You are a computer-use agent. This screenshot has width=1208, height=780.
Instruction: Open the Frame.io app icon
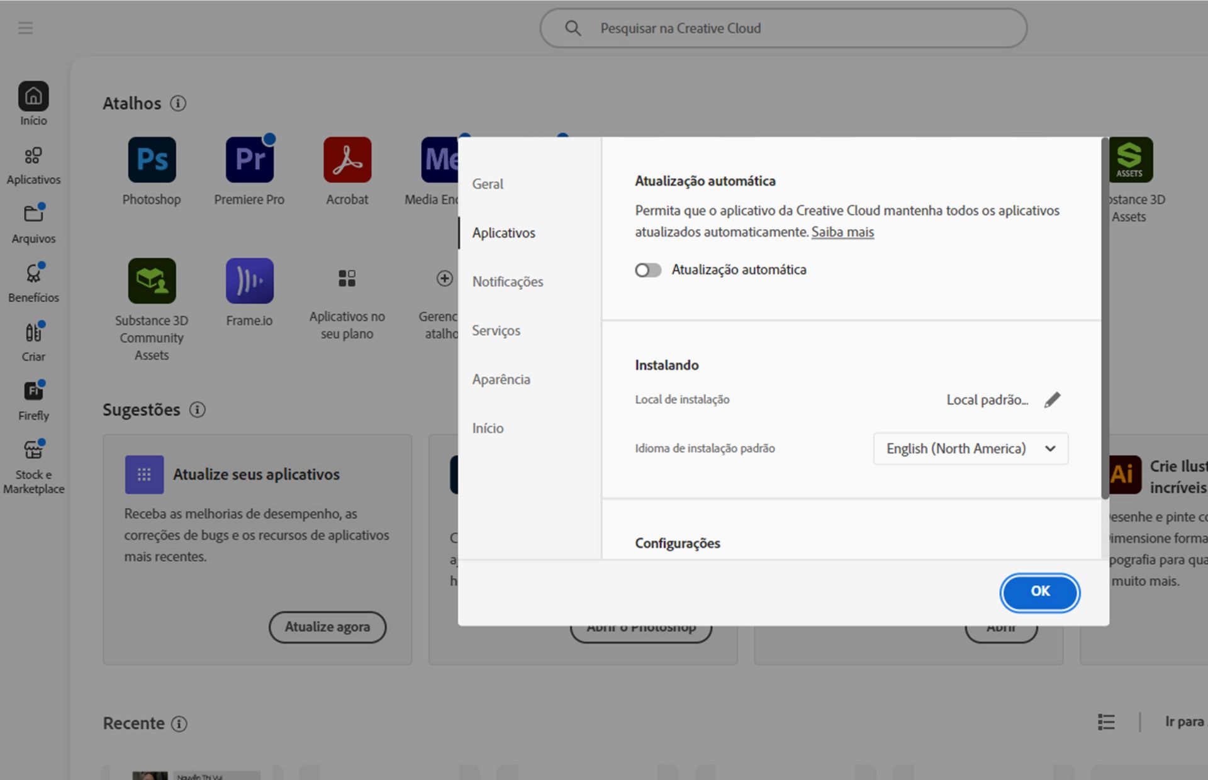click(249, 281)
